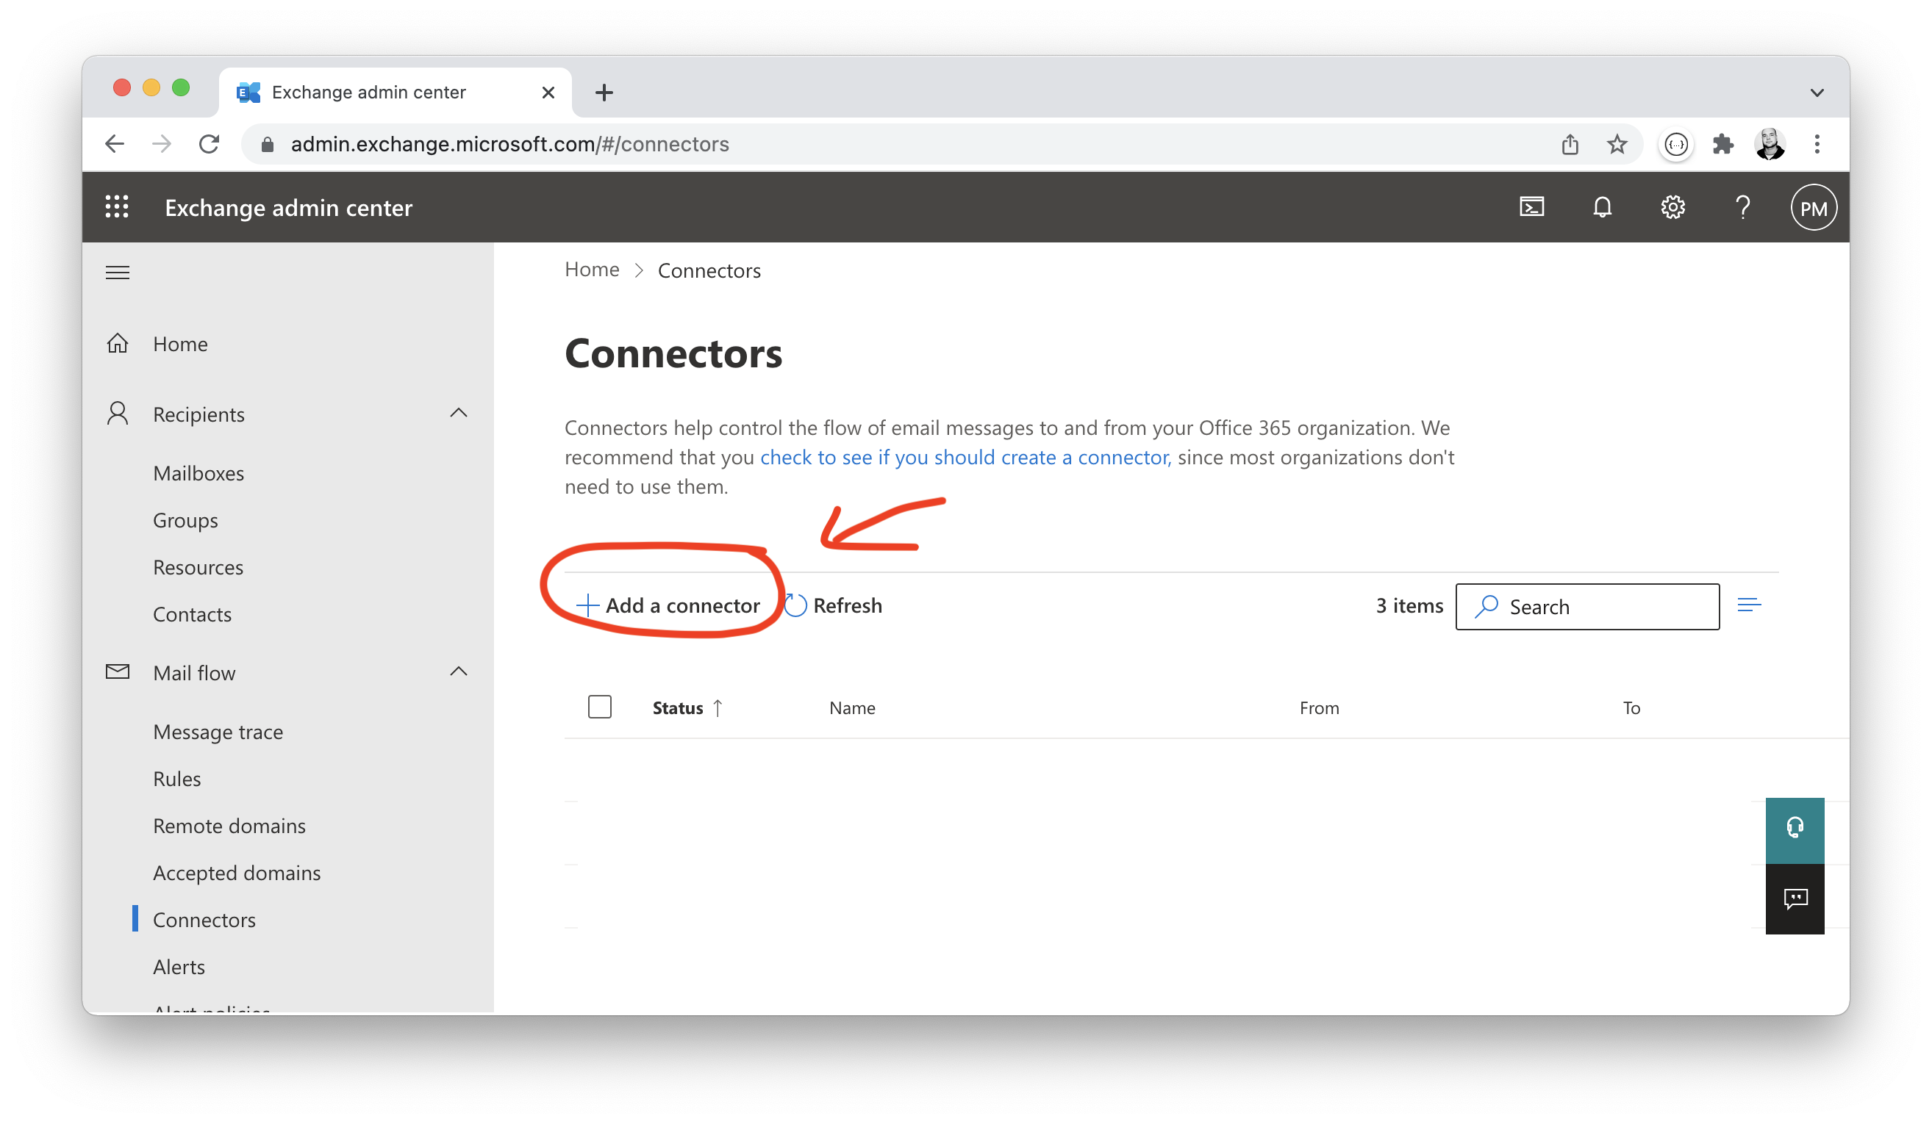The width and height of the screenshot is (1932, 1124).
Task: Select Connectors in the sidebar
Action: 204,921
